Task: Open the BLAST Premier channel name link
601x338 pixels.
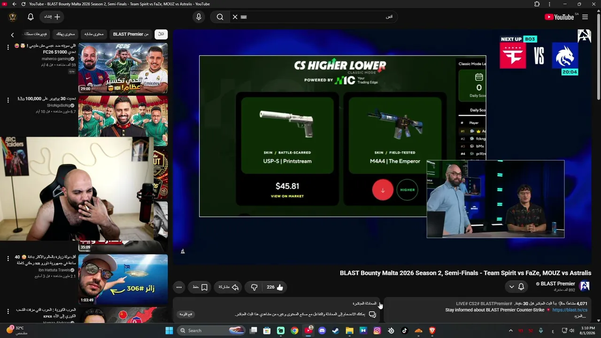Action: pos(558,284)
